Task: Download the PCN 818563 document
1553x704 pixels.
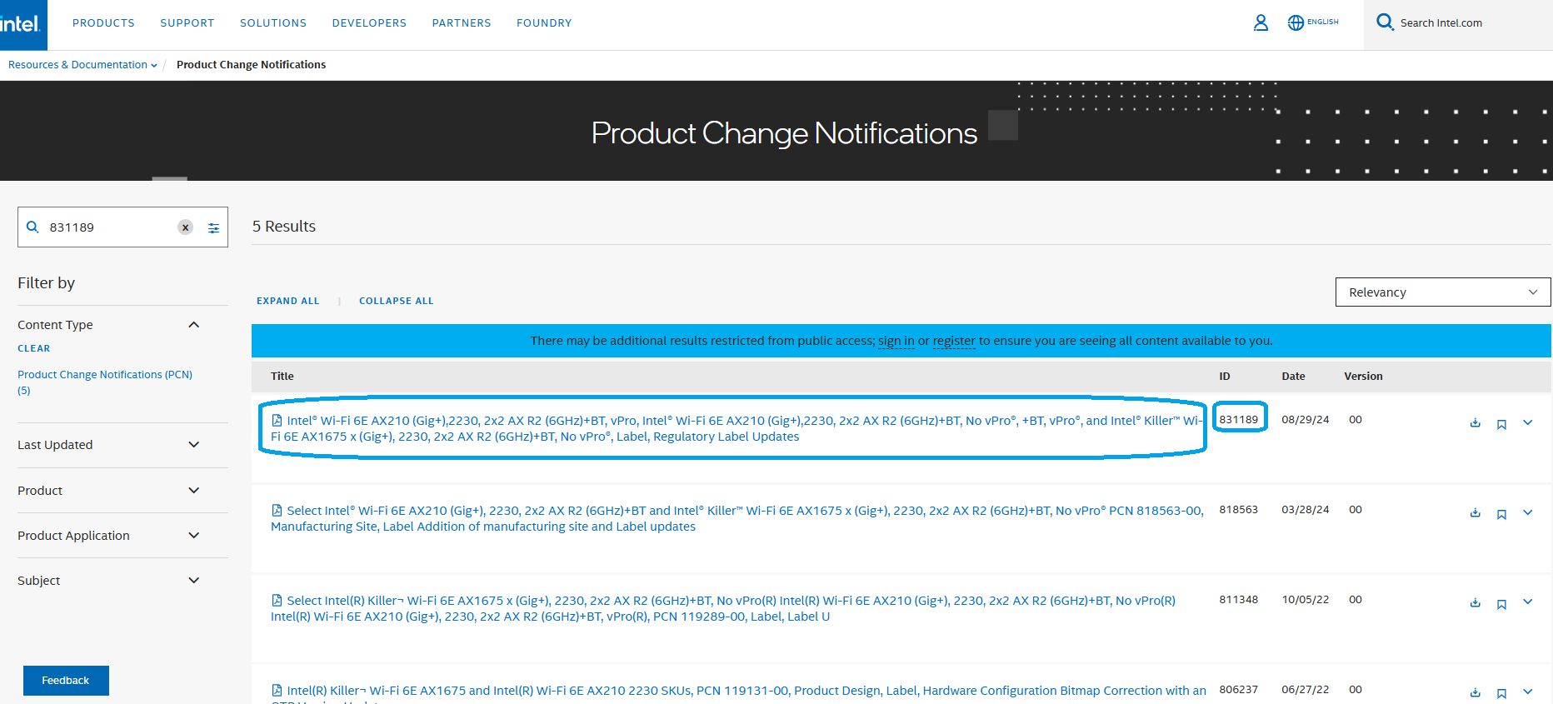Action: coord(1475,513)
